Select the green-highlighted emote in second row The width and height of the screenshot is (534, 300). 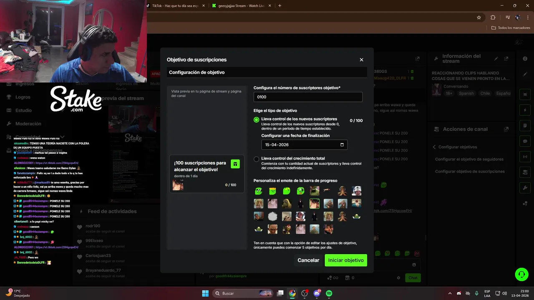click(x=315, y=204)
